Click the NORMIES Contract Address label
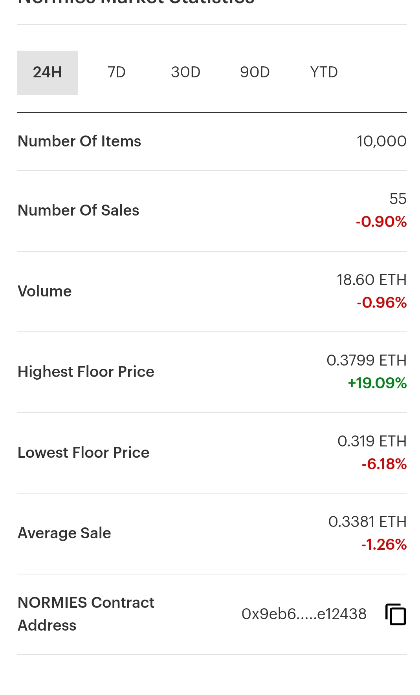The width and height of the screenshot is (420, 695). (x=86, y=614)
